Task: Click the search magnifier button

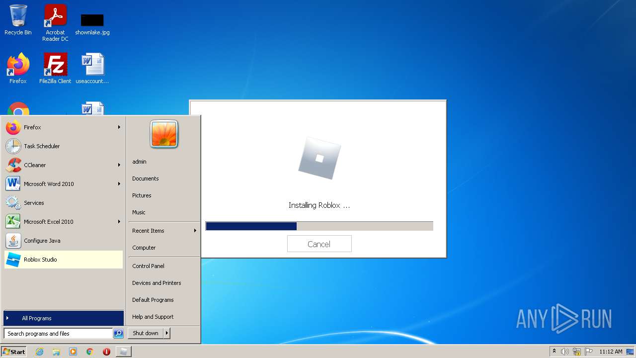Action: point(118,334)
